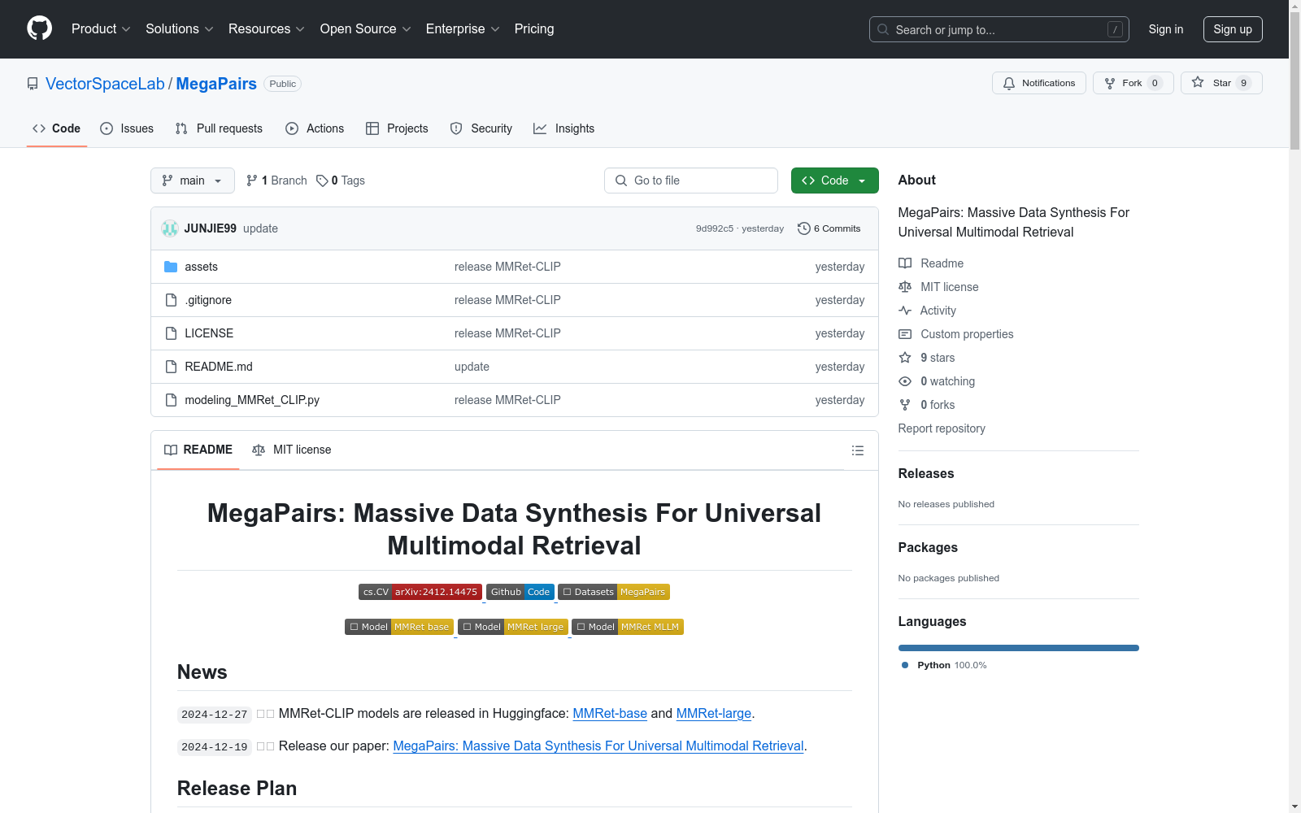Open the README outline list icon
The height and width of the screenshot is (813, 1301).
[857, 450]
